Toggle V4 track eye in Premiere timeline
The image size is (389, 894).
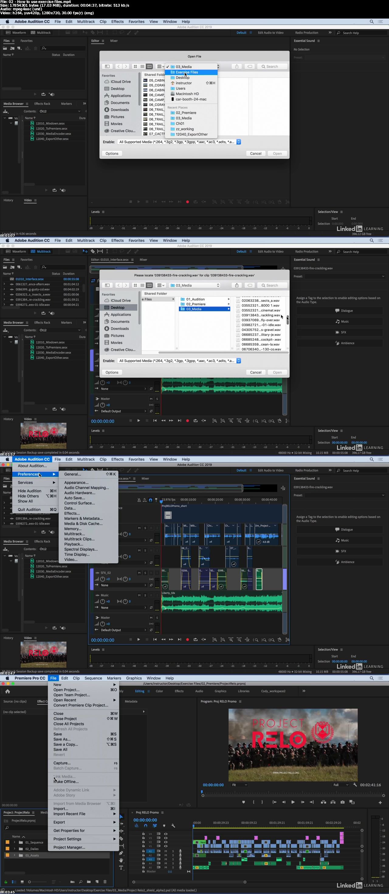(166, 834)
